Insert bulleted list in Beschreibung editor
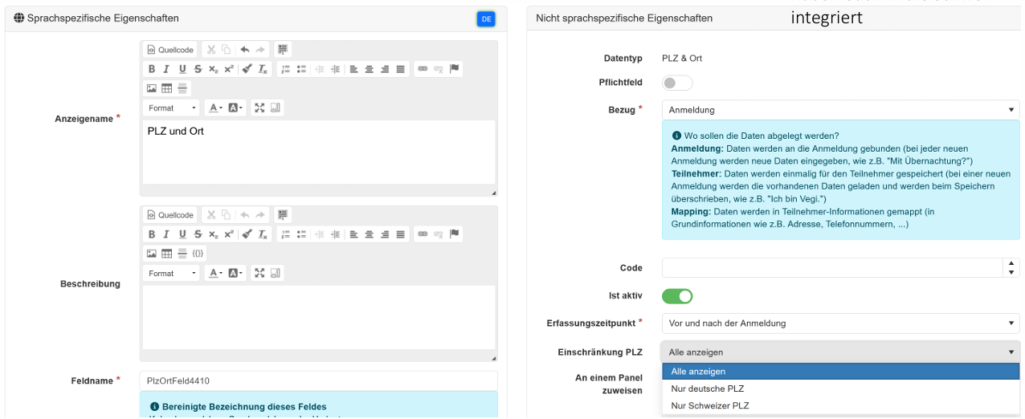This screenshot has height=419, width=1025. coord(301,234)
